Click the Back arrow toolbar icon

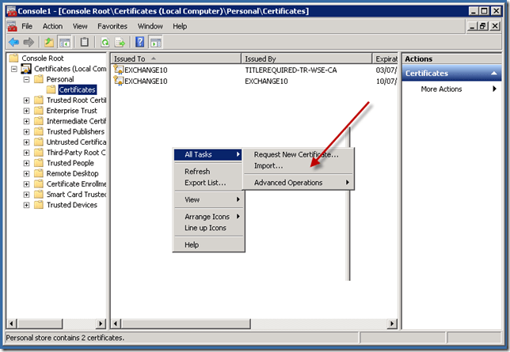pos(13,42)
